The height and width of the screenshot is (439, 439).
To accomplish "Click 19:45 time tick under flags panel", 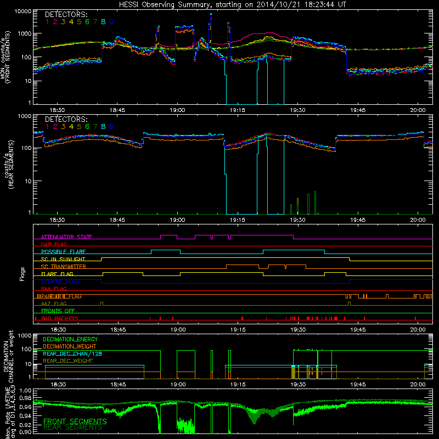I will 358,330.
